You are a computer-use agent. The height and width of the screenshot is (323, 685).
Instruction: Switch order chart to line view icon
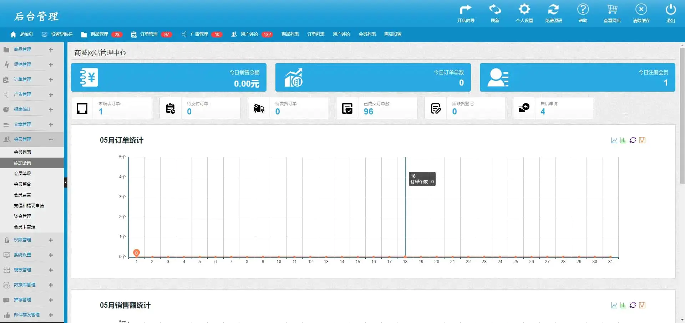[614, 140]
